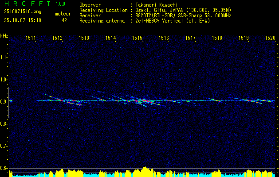Viewport: 279px width, 177px height.
Task: Click the Observer field label
Action: tap(90, 5)
